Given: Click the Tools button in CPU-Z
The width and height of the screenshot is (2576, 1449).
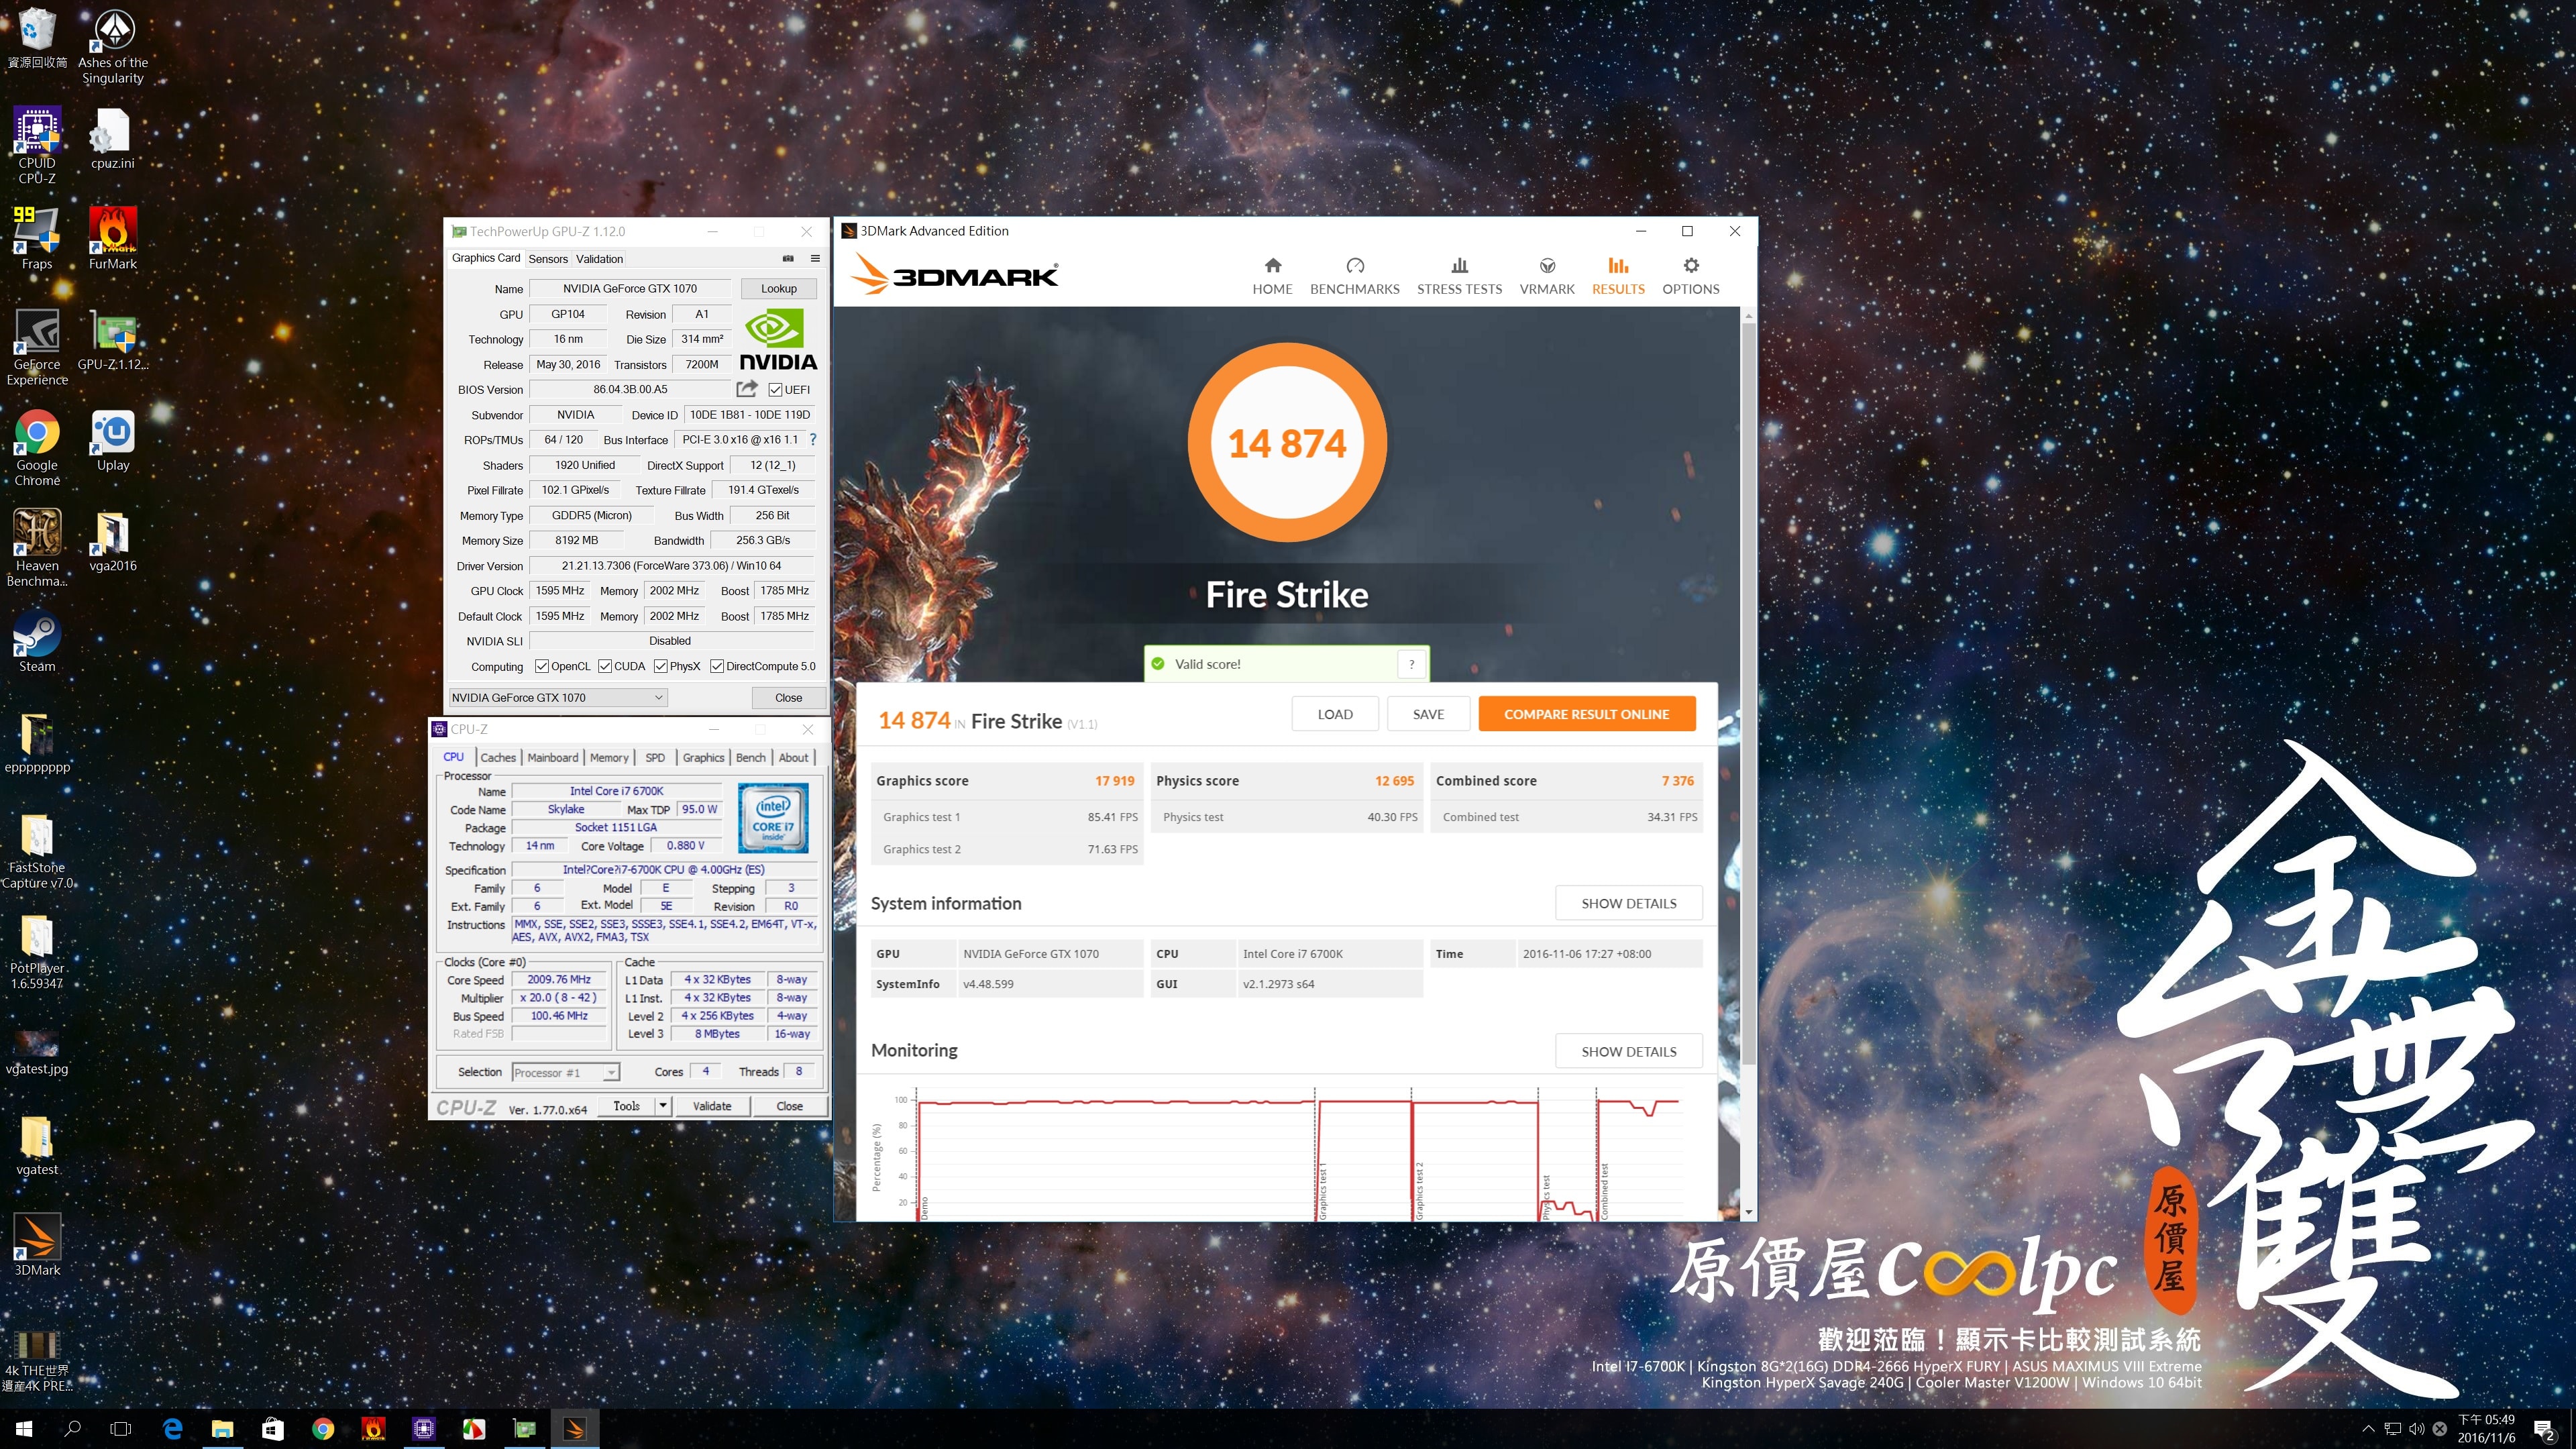Looking at the screenshot, I should click(627, 1105).
